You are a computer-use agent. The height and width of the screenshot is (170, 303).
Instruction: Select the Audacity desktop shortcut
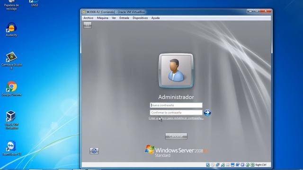[11, 29]
